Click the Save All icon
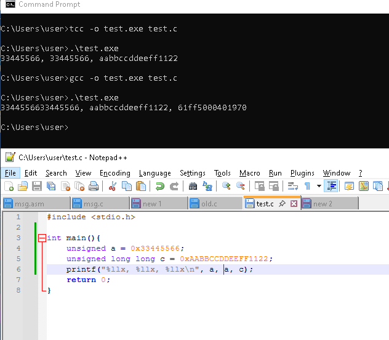This screenshot has height=340, width=389. click(51, 186)
